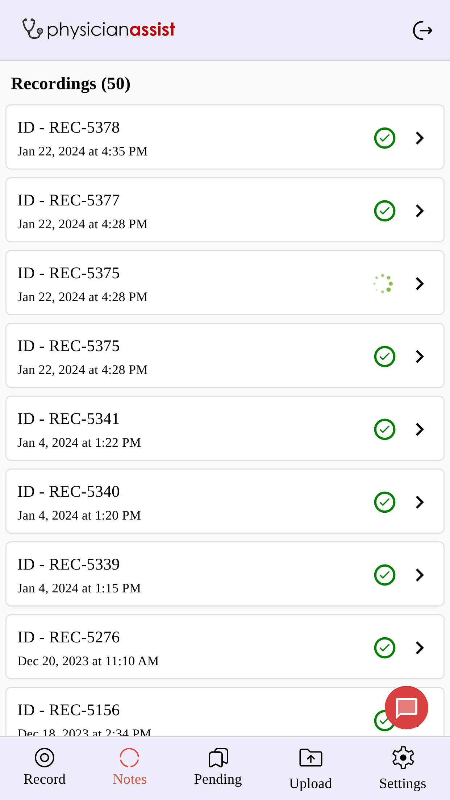Tap the logout icon in header

click(422, 30)
